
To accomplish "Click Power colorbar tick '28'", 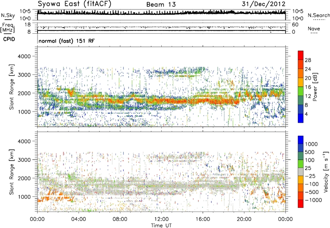I will (x=308, y=60).
